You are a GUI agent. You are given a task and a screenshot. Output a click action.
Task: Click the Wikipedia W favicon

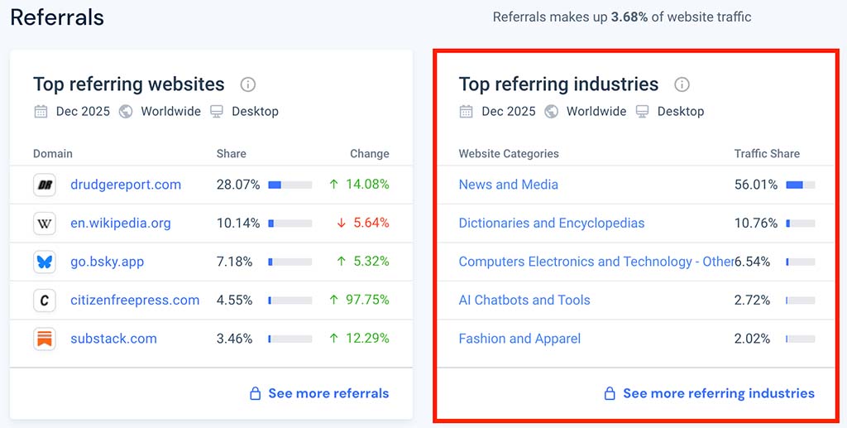[x=45, y=224]
